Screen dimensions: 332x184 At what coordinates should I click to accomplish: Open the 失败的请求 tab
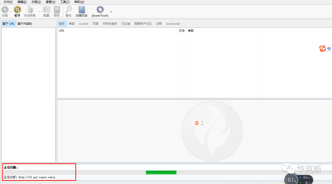click(110, 24)
